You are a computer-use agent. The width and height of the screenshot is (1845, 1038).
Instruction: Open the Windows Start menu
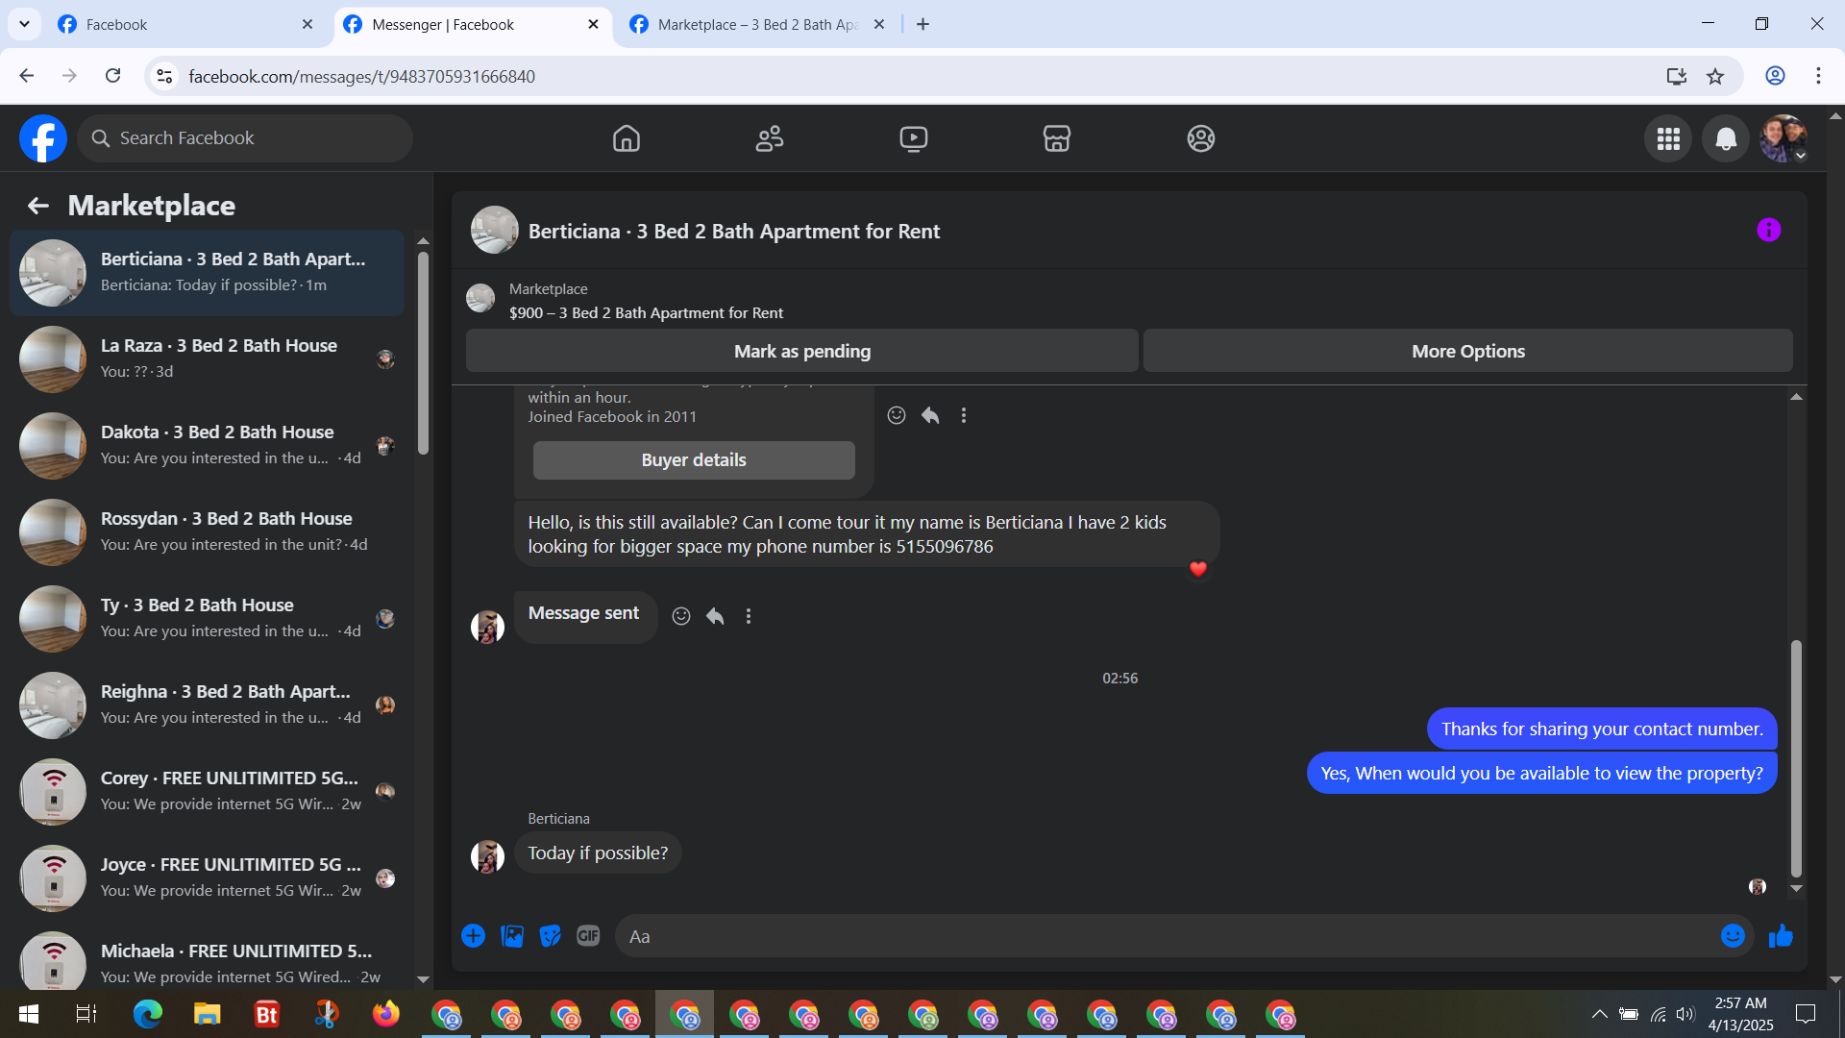(29, 1014)
